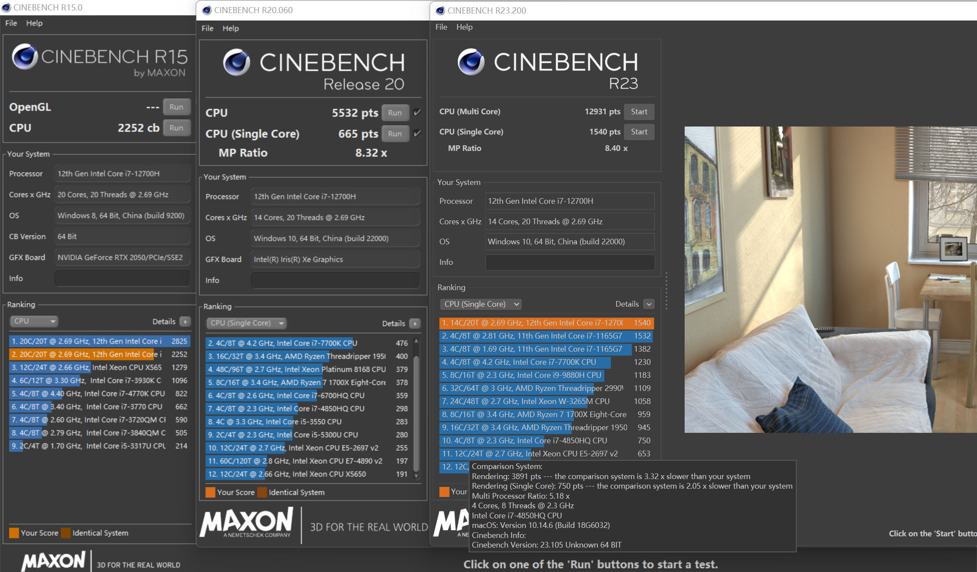Run the OpenGL test in R15

[176, 107]
